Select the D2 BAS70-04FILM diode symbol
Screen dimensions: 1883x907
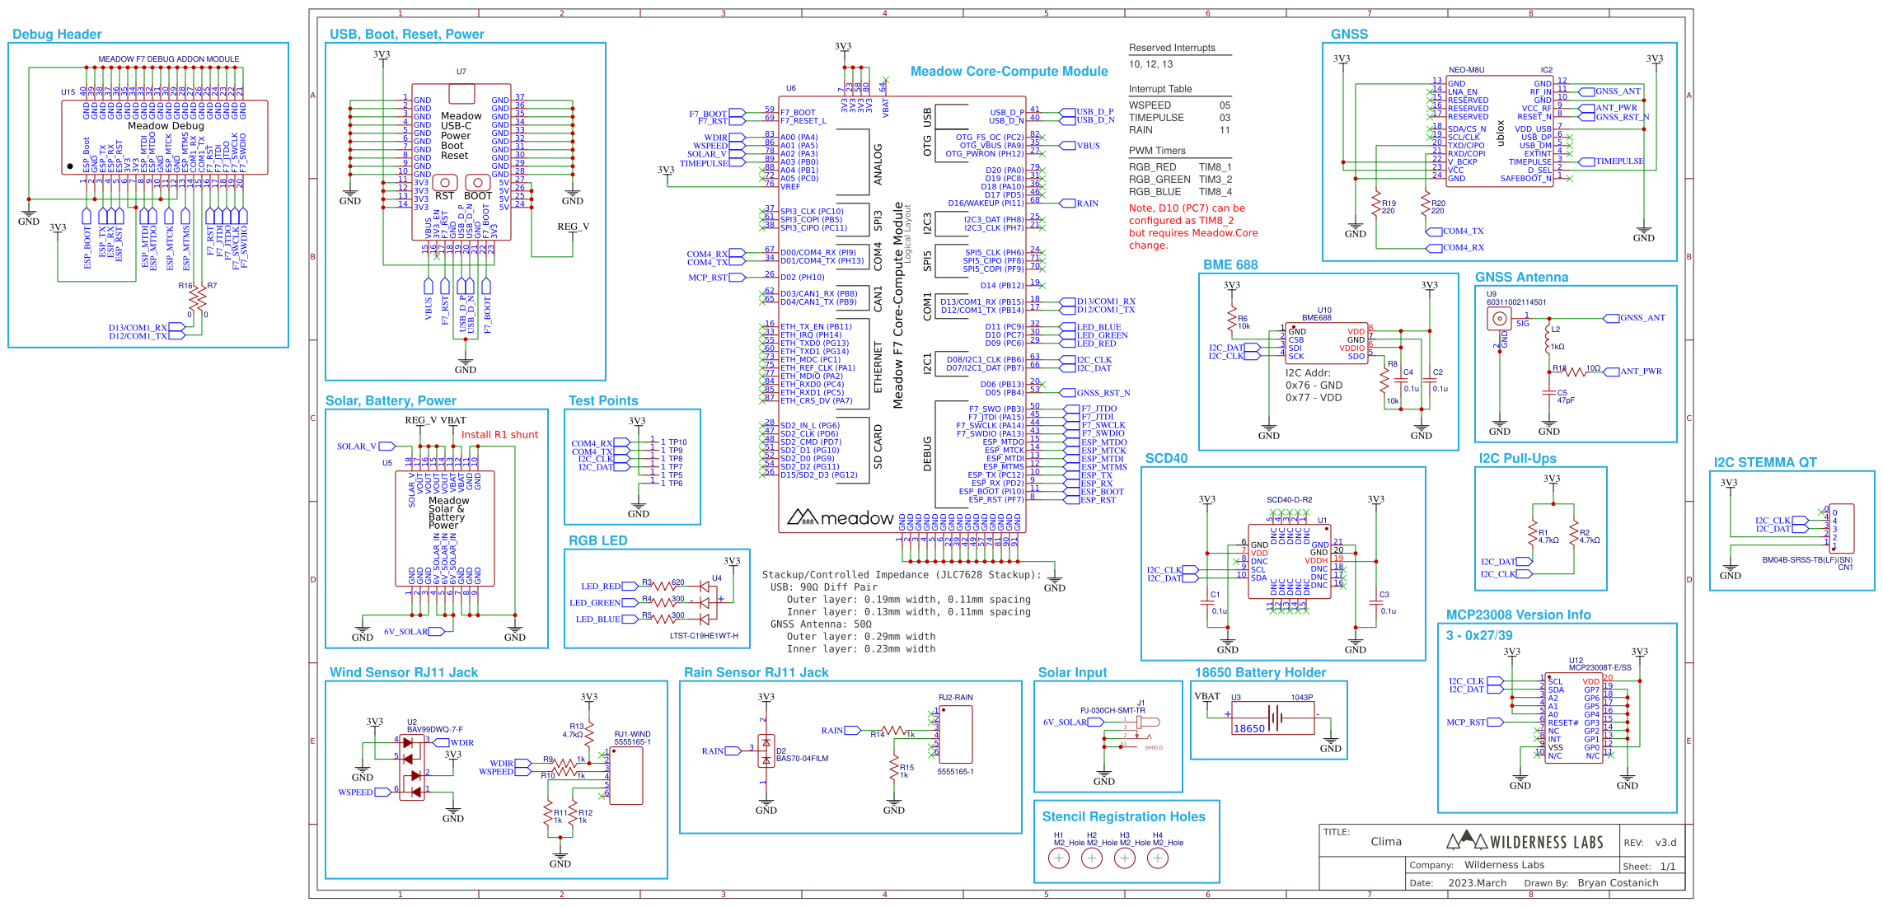pyautogui.click(x=766, y=751)
